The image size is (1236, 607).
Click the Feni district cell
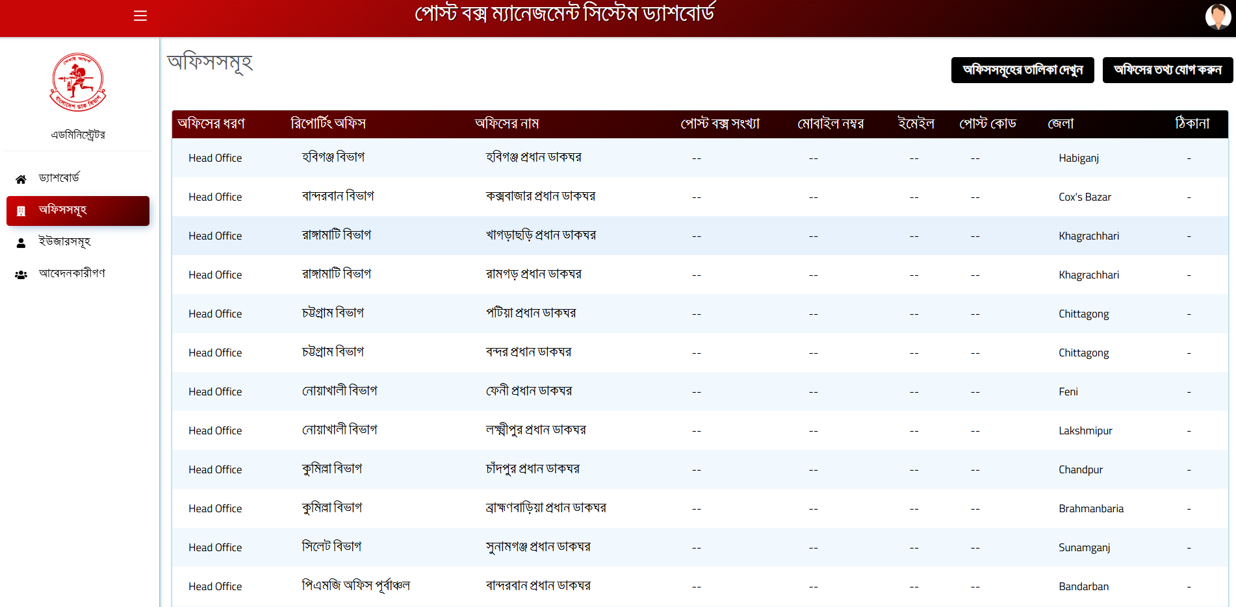(x=1068, y=391)
